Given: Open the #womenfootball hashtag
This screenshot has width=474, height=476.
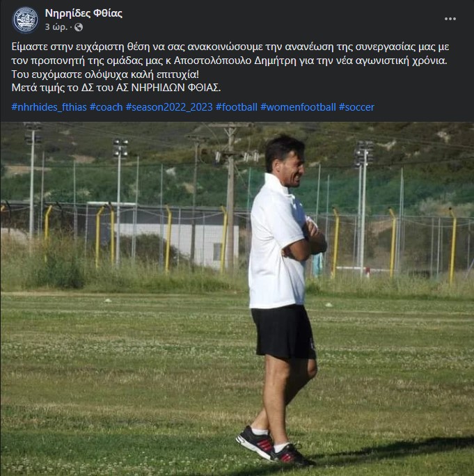Looking at the screenshot, I should pos(298,107).
